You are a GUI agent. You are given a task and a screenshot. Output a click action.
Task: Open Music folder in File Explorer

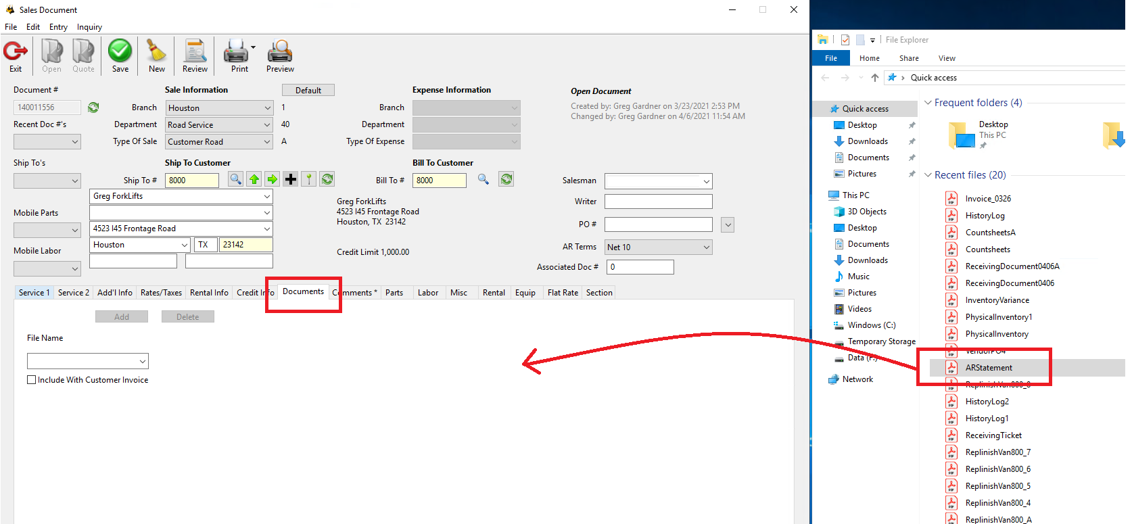click(859, 277)
